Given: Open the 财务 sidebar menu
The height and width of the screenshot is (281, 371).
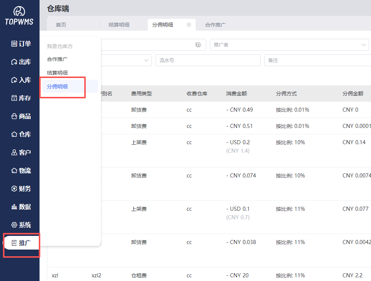Looking at the screenshot, I should [21, 189].
